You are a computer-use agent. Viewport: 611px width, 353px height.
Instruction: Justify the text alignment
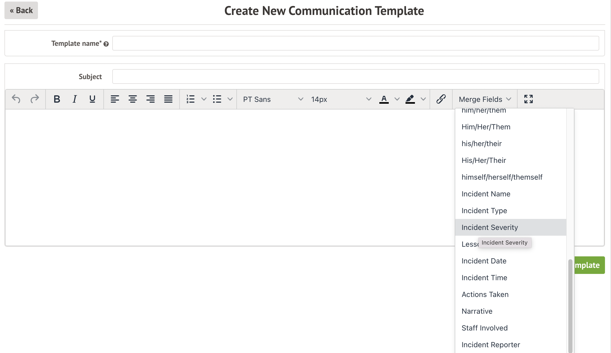point(168,99)
